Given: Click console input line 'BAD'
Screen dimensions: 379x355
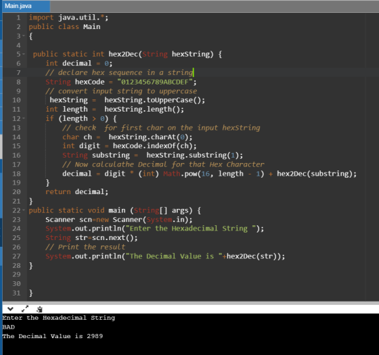Looking at the screenshot, I should pyautogui.click(x=9, y=327).
